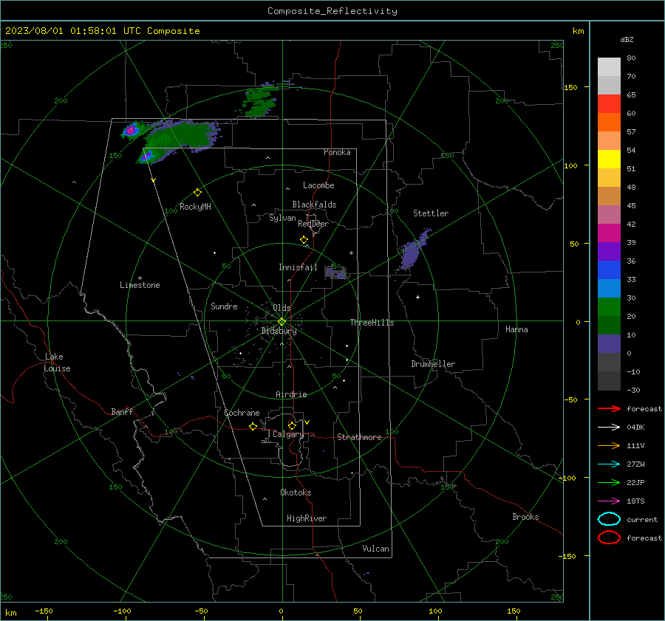Pick the royal blue 36 dBZ legend swatch
Screen dimensions: 665x621
(x=609, y=270)
